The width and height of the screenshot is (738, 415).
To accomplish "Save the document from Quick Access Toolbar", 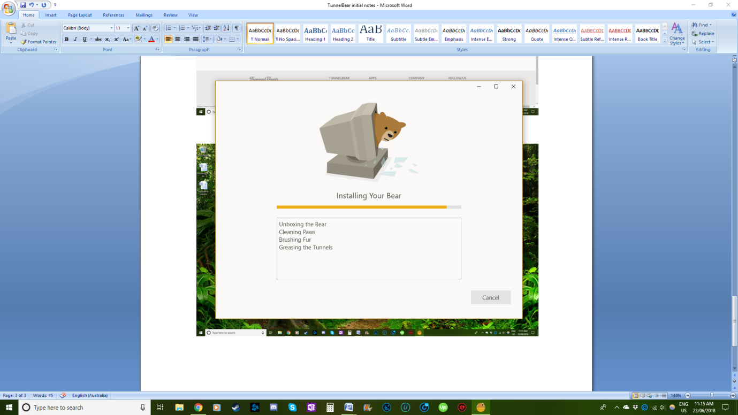I will (23, 5).
